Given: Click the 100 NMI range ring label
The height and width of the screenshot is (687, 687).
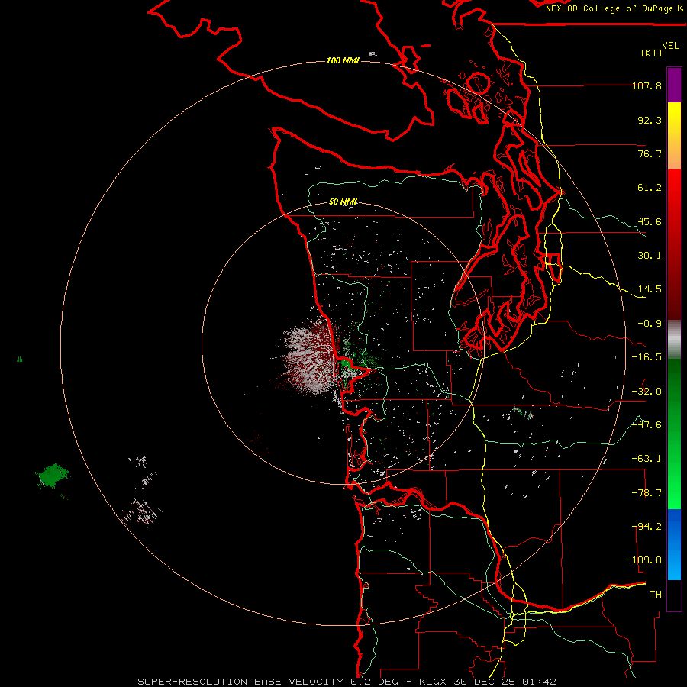Looking at the screenshot, I should [x=343, y=60].
